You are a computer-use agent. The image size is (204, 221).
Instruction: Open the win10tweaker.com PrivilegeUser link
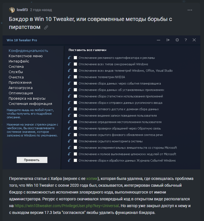[x=67, y=206]
